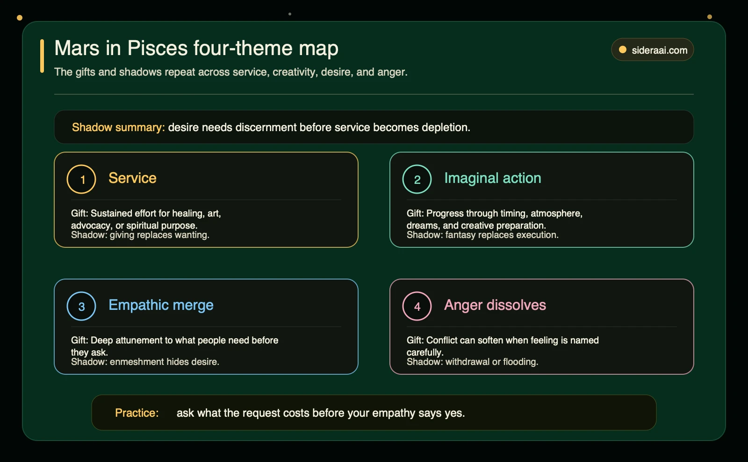Select the number 4 circle for Anger dissolves

417,306
